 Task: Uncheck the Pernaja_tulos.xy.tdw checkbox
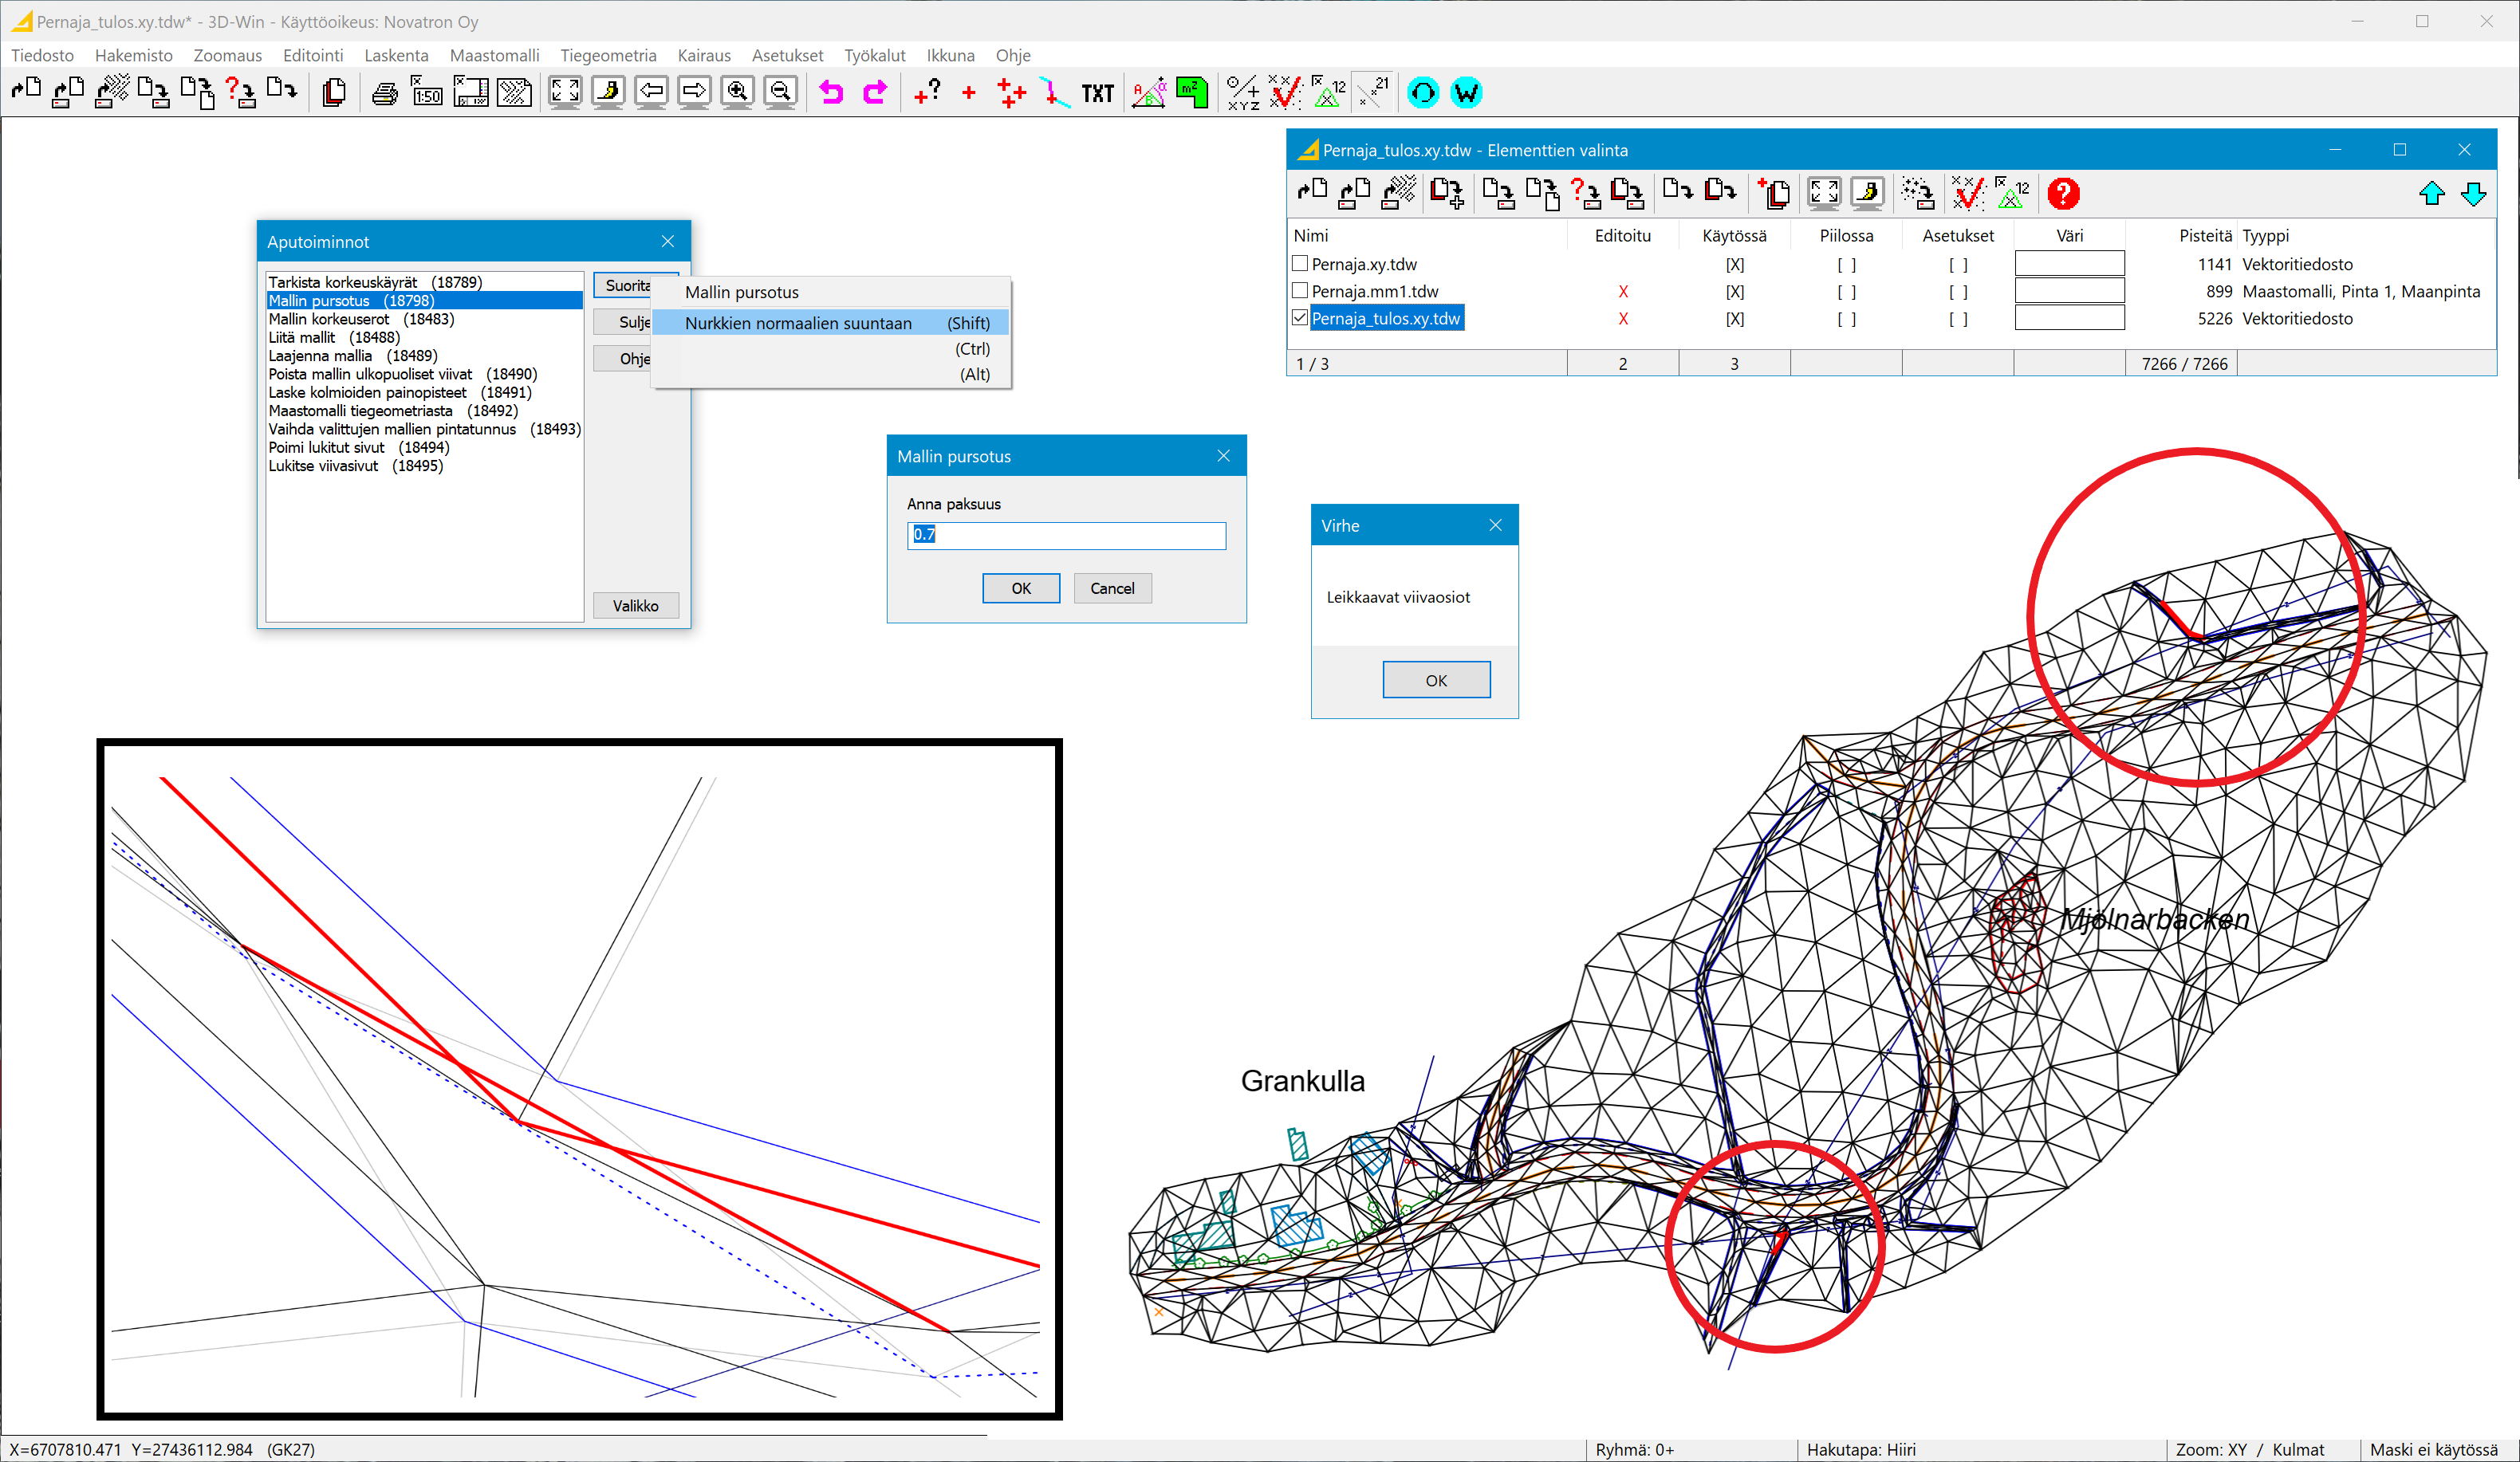(1300, 318)
